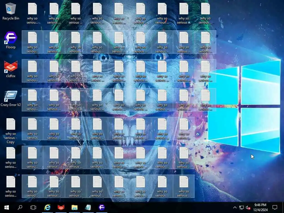Select the file immediately right of r3dfox shortcut
The height and width of the screenshot is (213, 284).
(x=32, y=71)
